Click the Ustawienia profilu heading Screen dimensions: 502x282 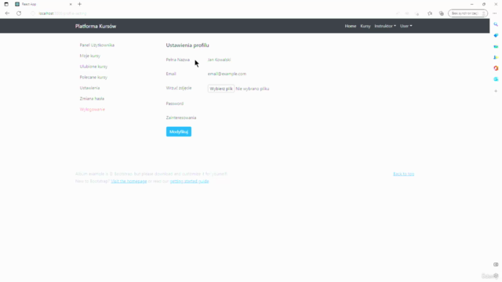[187, 45]
